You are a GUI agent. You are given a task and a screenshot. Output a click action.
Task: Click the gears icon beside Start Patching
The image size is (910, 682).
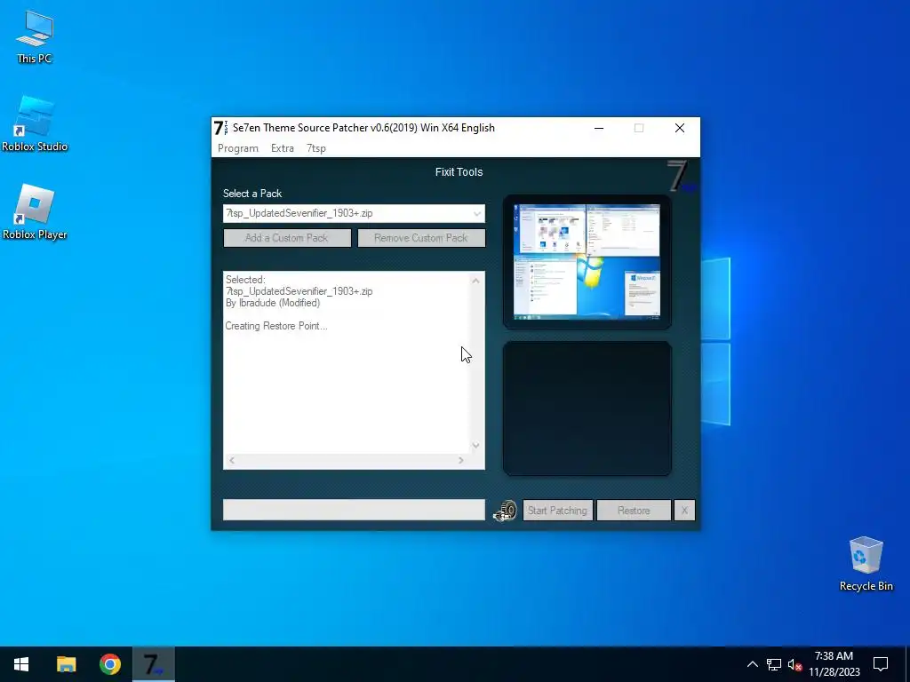click(x=505, y=511)
